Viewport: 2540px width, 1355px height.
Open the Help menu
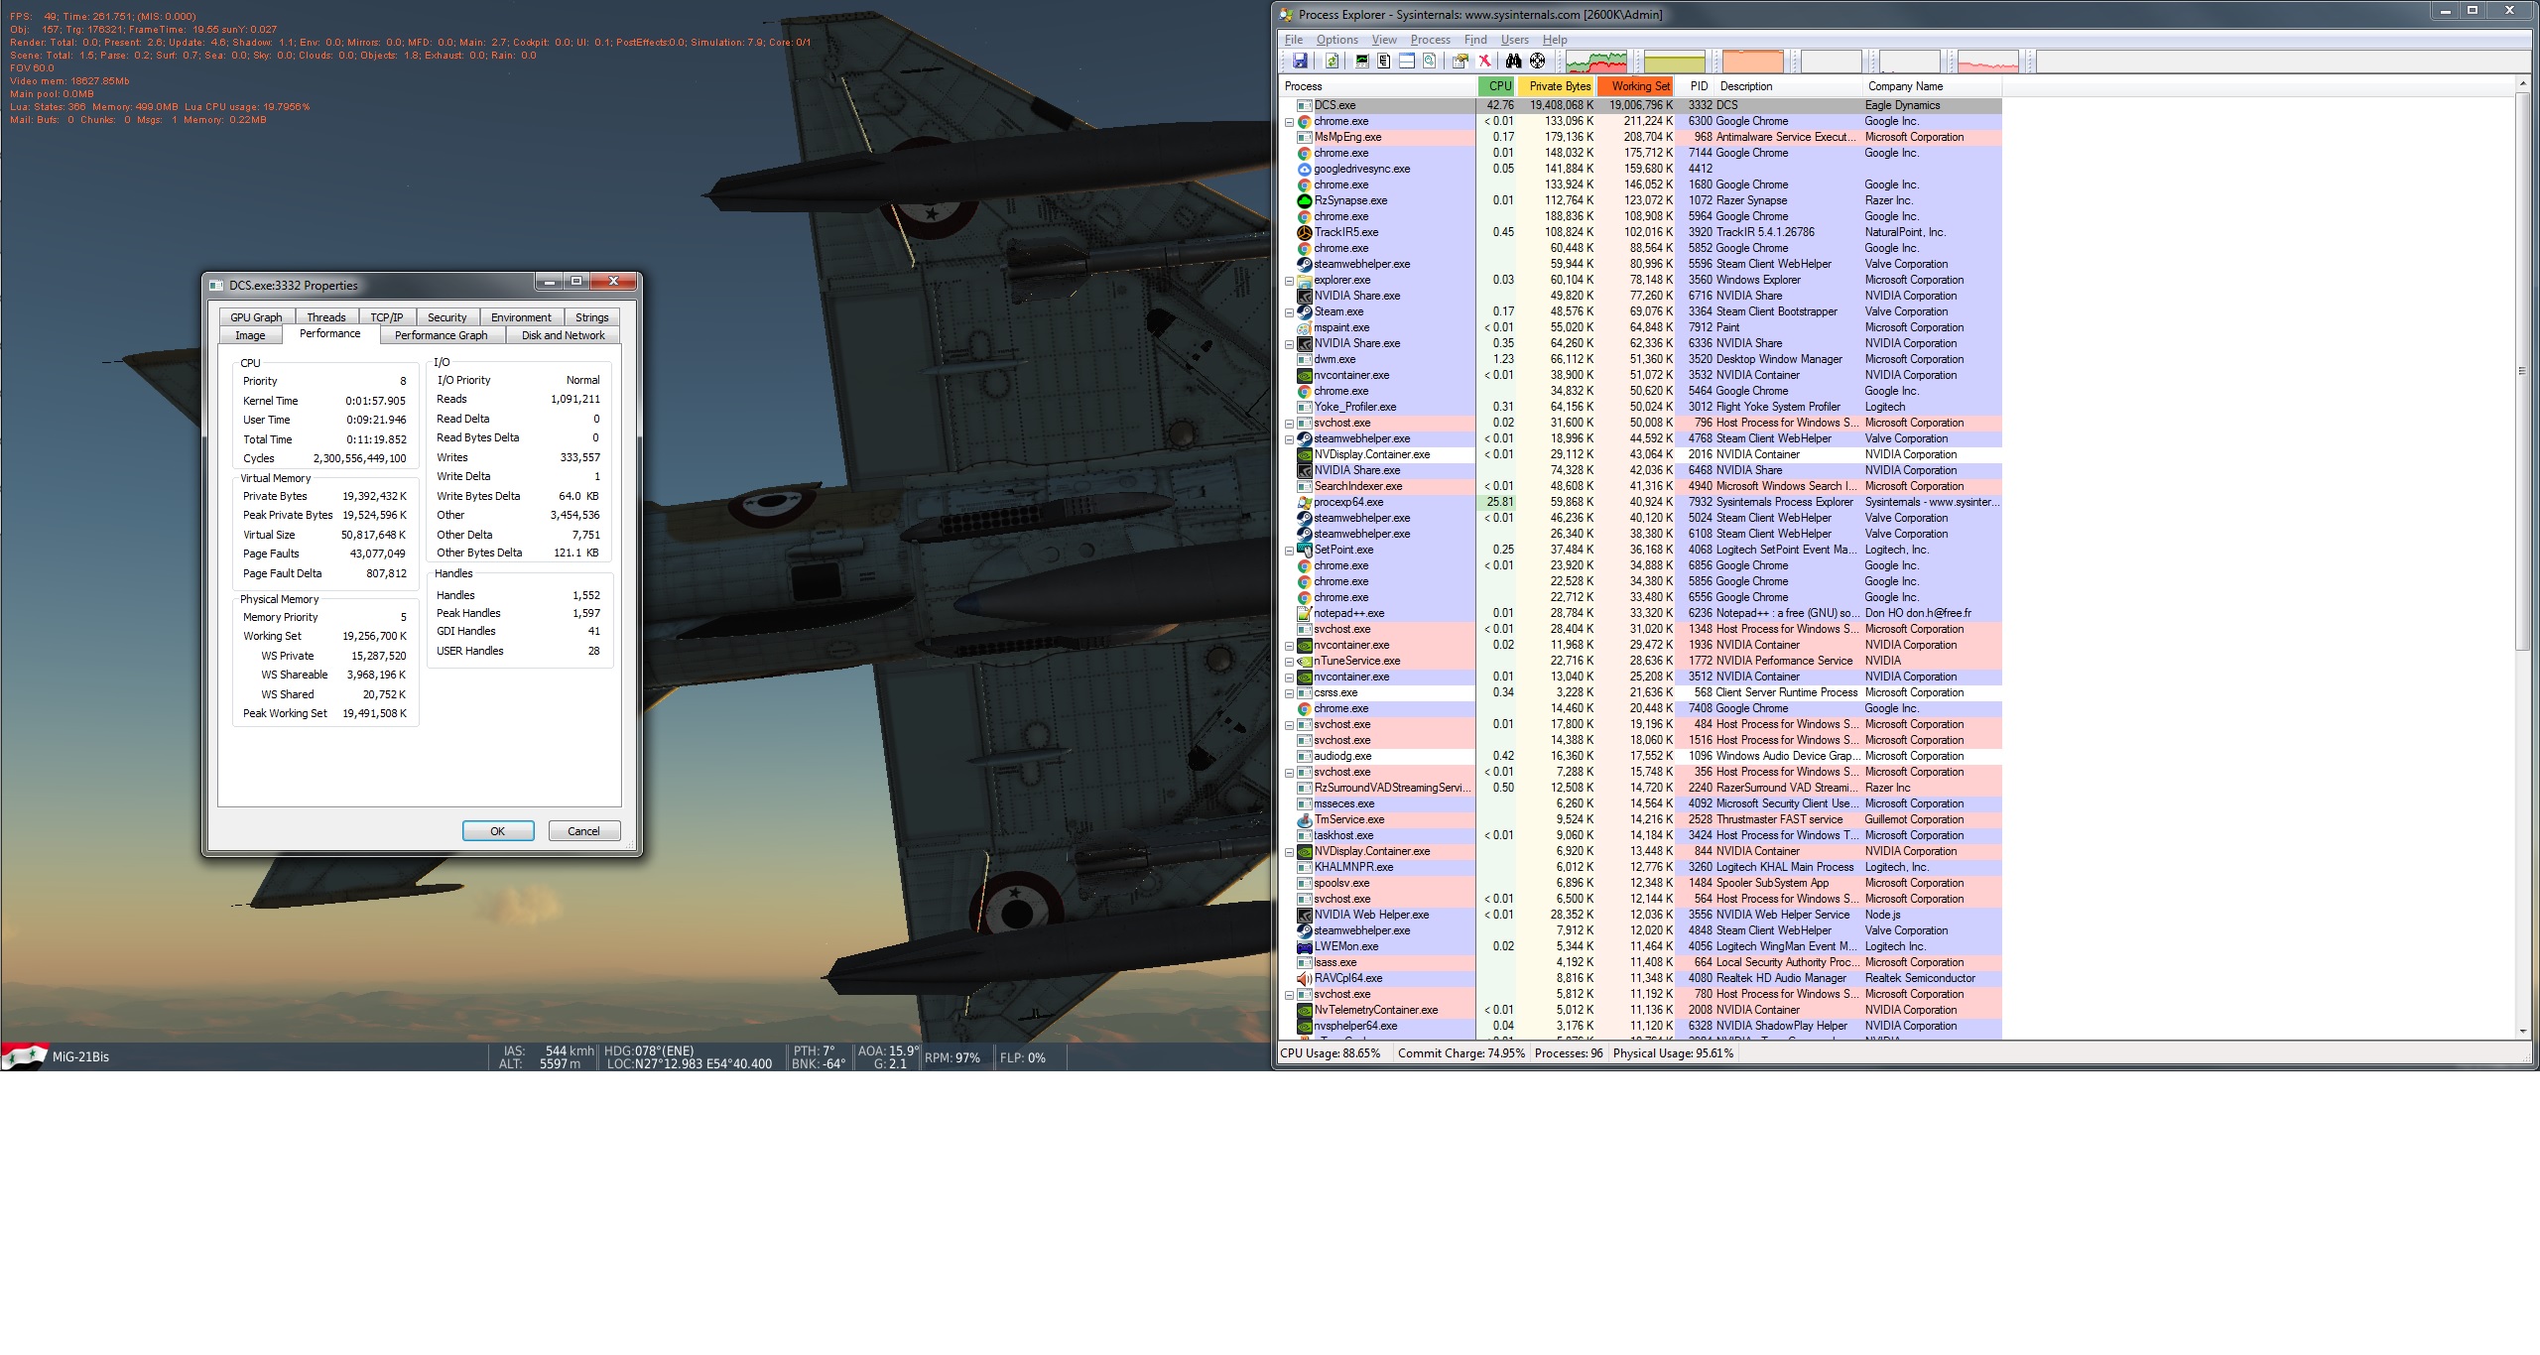(1555, 40)
